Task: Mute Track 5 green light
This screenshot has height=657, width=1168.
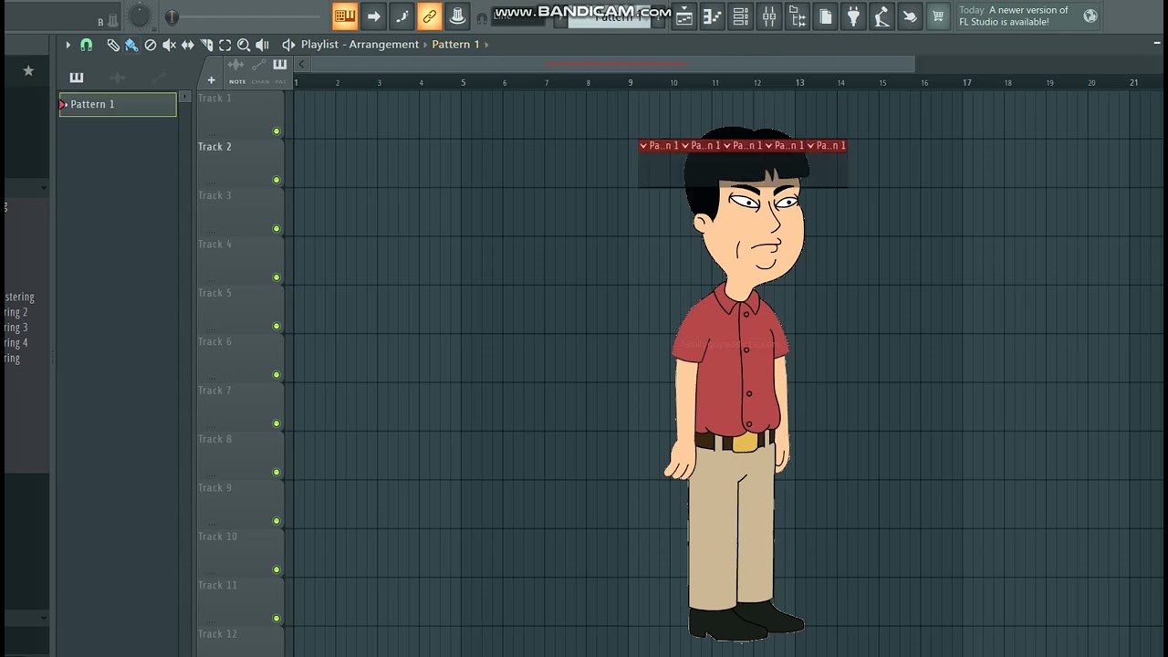Action: [x=276, y=326]
